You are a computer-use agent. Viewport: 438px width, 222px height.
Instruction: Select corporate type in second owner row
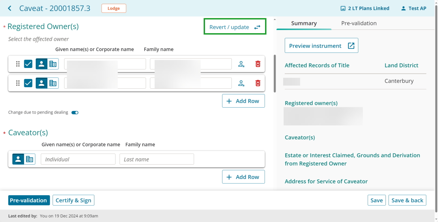[53, 83]
